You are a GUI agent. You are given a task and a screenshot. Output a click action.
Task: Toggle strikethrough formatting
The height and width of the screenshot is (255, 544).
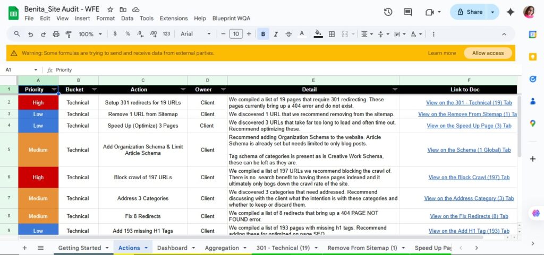(x=289, y=34)
